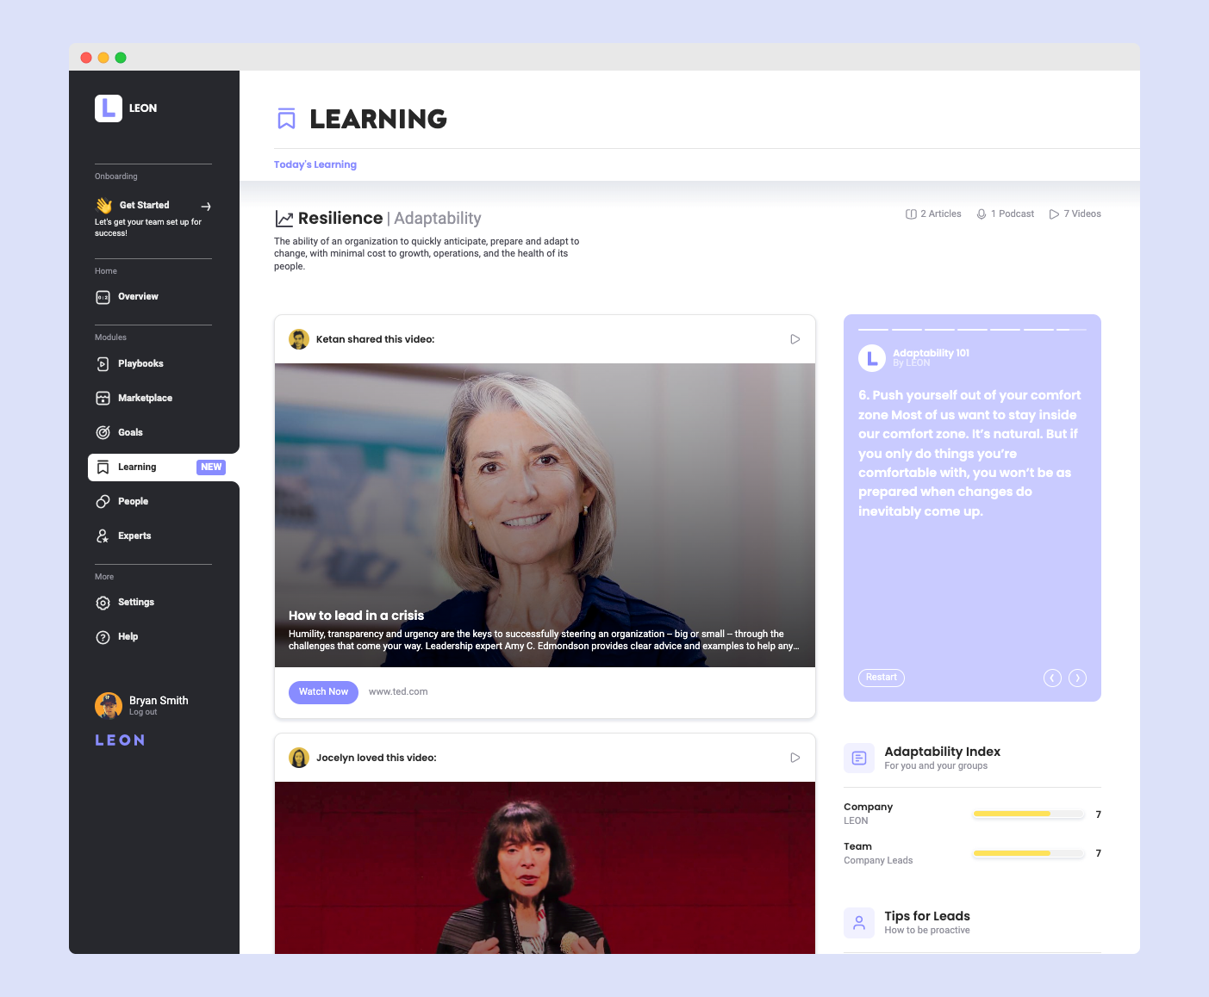
Task: Go to the next Adaptability 101 slide
Action: point(1077,678)
